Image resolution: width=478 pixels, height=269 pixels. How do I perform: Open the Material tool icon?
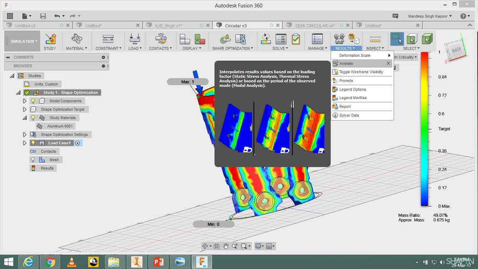click(77, 39)
